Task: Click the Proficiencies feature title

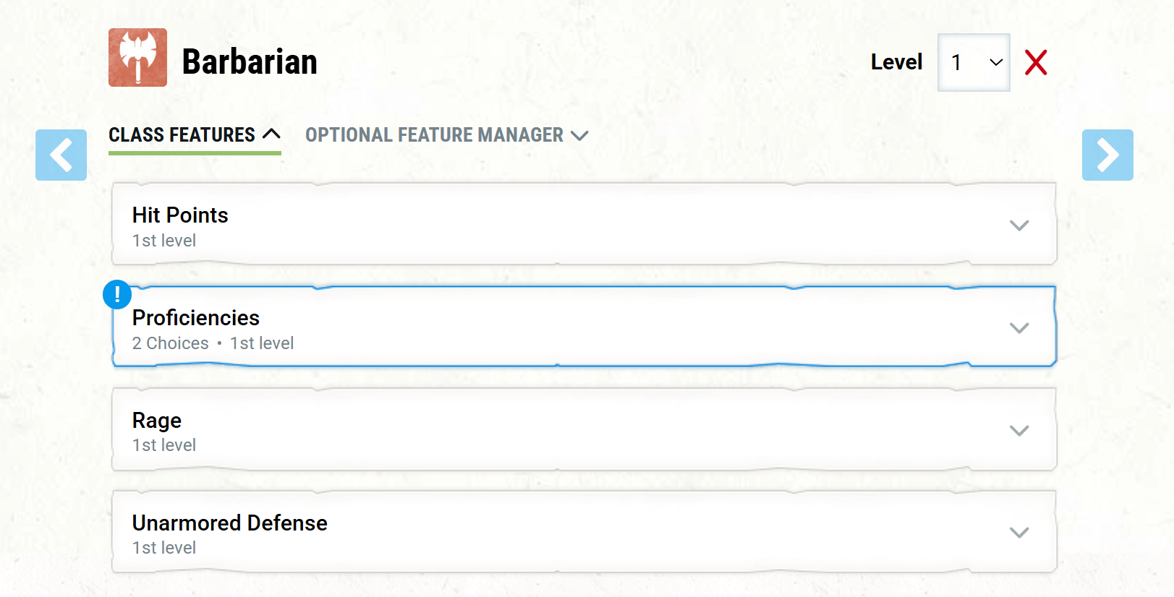Action: (195, 318)
